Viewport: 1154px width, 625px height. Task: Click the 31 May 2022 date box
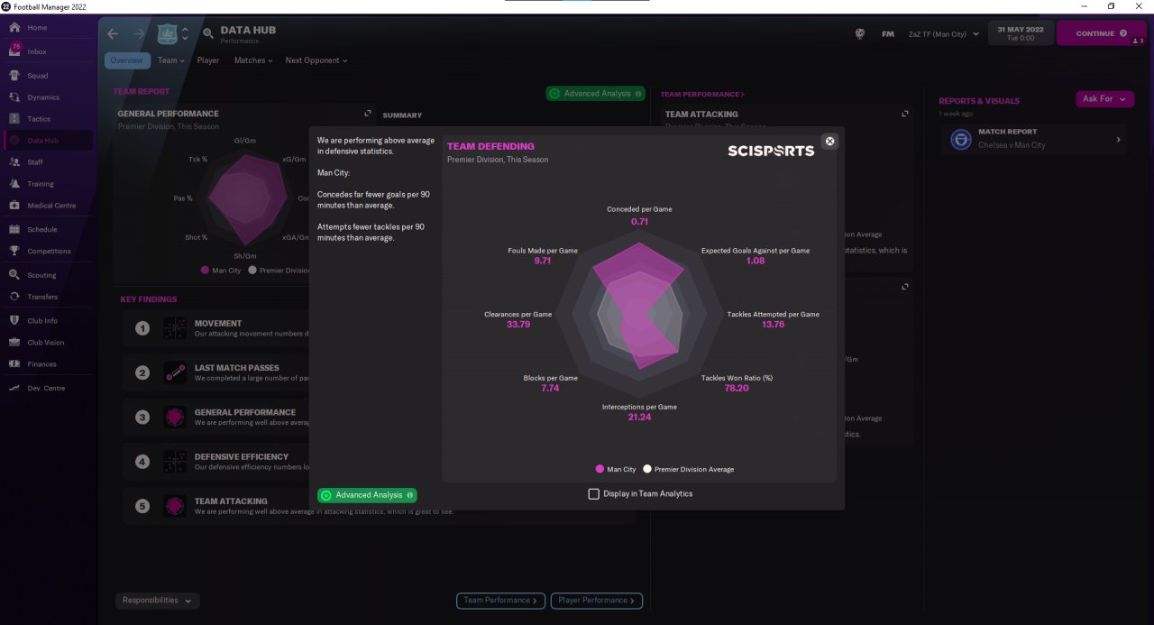coord(1020,33)
